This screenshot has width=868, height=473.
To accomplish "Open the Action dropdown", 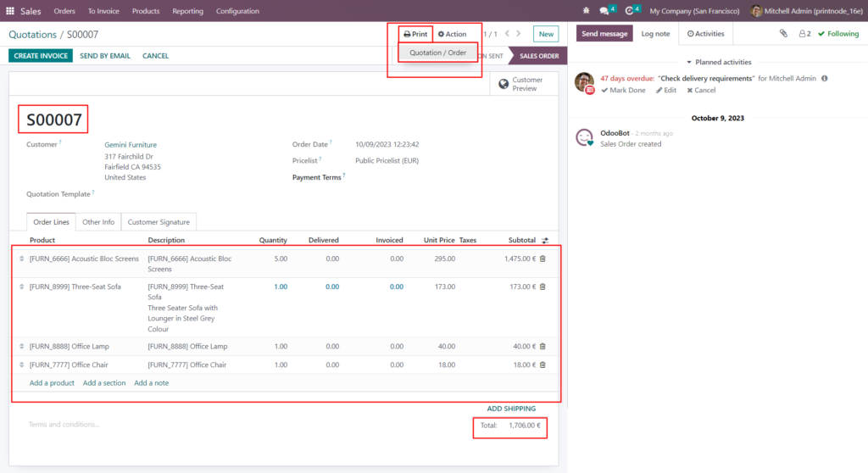I will click(x=453, y=35).
